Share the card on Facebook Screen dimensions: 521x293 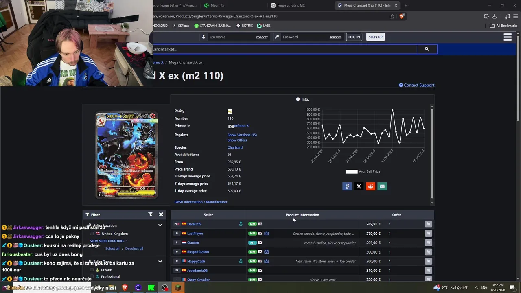tap(347, 186)
